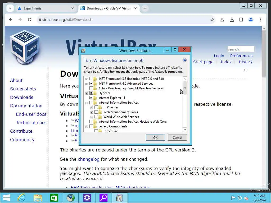
Task: Open About in the sidebar
Action: (16, 80)
